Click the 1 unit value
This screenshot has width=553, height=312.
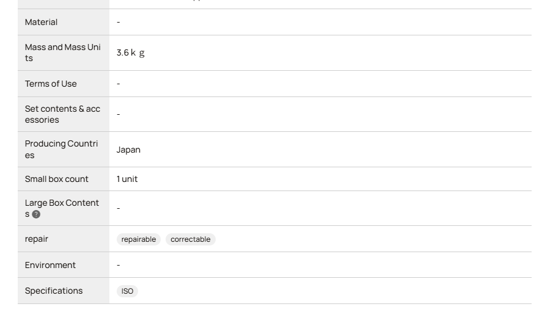(127, 179)
